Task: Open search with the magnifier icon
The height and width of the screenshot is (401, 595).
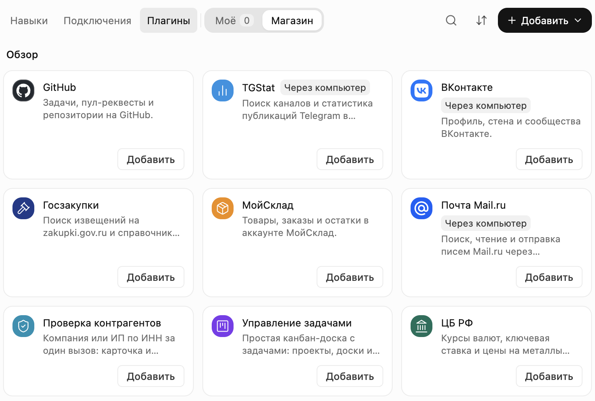Action: 451,20
